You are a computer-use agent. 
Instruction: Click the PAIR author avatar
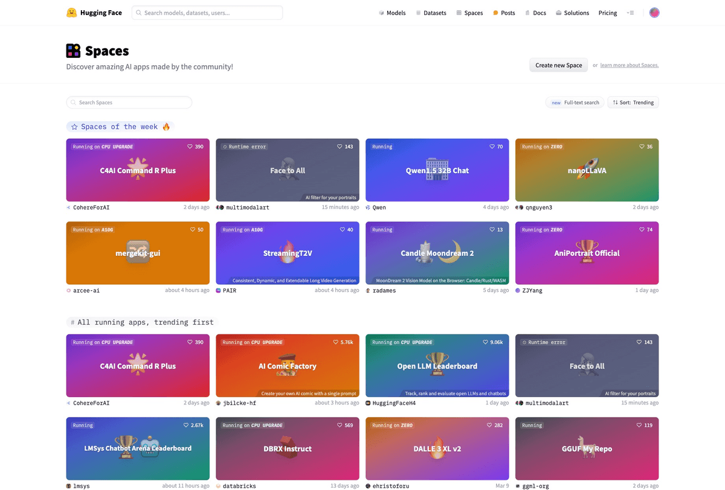(218, 290)
